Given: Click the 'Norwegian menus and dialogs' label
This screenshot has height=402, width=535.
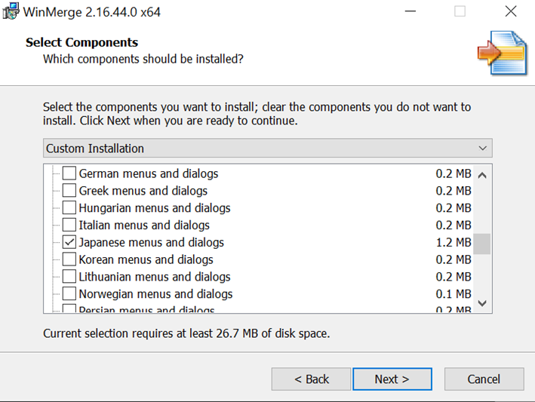Looking at the screenshot, I should point(155,294).
